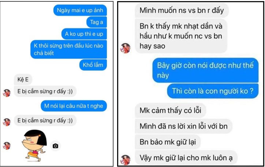The height and width of the screenshot is (167, 265).
Task: Open the avatar next to the running sticker
Action: [7, 146]
